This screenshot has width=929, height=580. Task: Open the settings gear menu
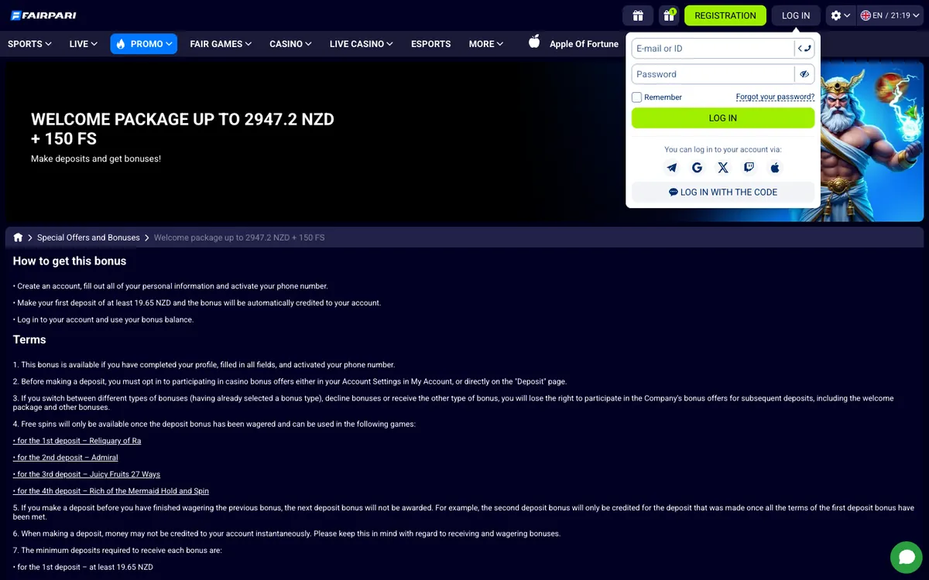click(x=840, y=15)
